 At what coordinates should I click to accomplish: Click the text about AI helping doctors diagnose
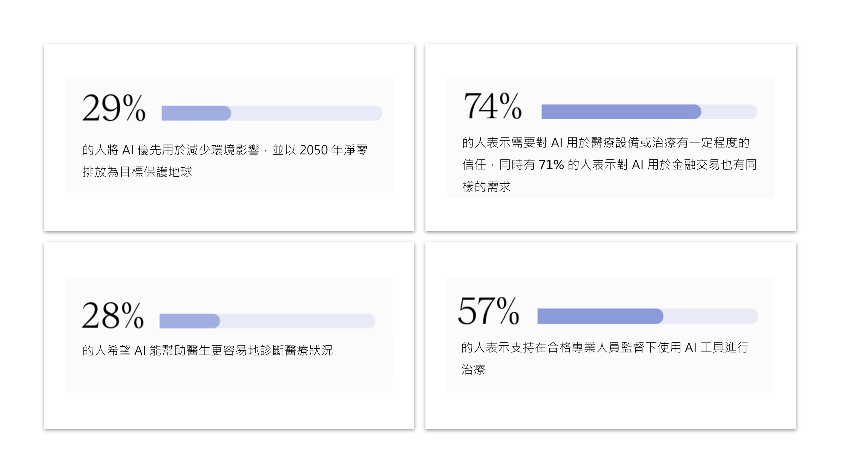pos(208,350)
